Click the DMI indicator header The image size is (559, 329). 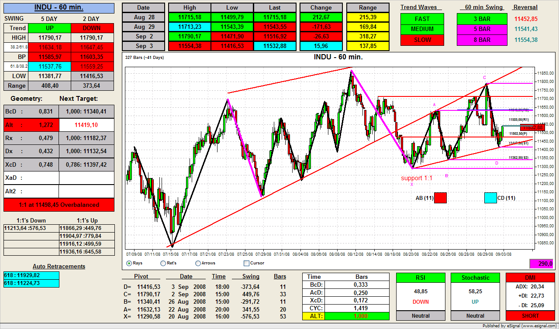(530, 278)
